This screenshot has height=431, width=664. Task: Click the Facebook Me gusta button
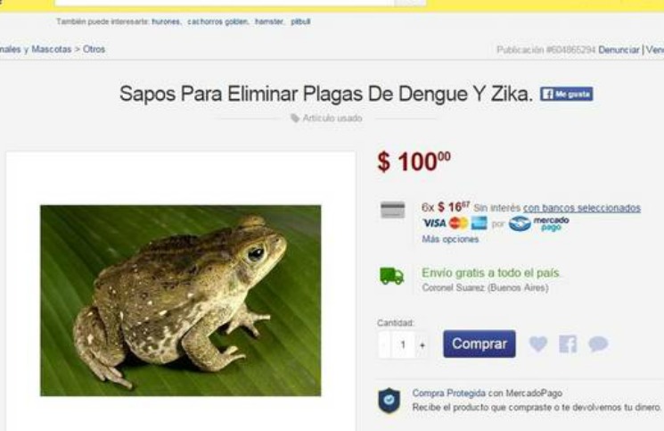coord(566,94)
